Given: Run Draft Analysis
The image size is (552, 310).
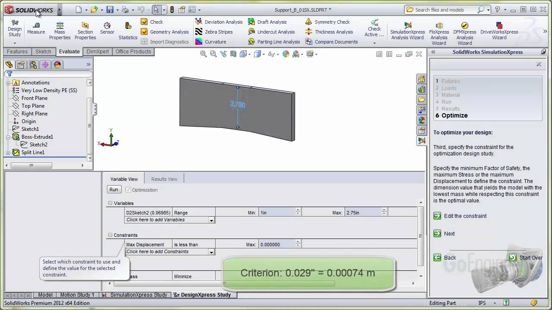Looking at the screenshot, I should [x=267, y=22].
